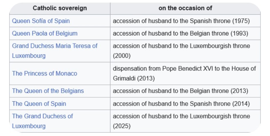Click 'Luxembourg' under Grand Duchess Maria Teresa
This screenshot has width=270, height=136.
(29, 56)
